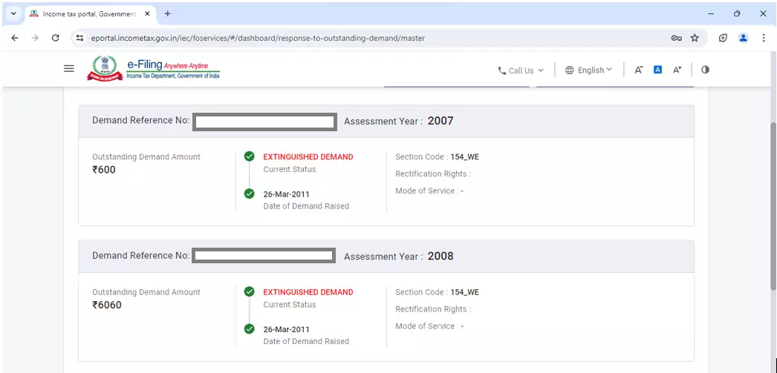Image resolution: width=777 pixels, height=373 pixels.
Task: Bookmark this page with star icon
Action: (695, 38)
